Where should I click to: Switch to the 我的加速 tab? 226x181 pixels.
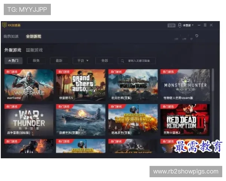coord(11,36)
